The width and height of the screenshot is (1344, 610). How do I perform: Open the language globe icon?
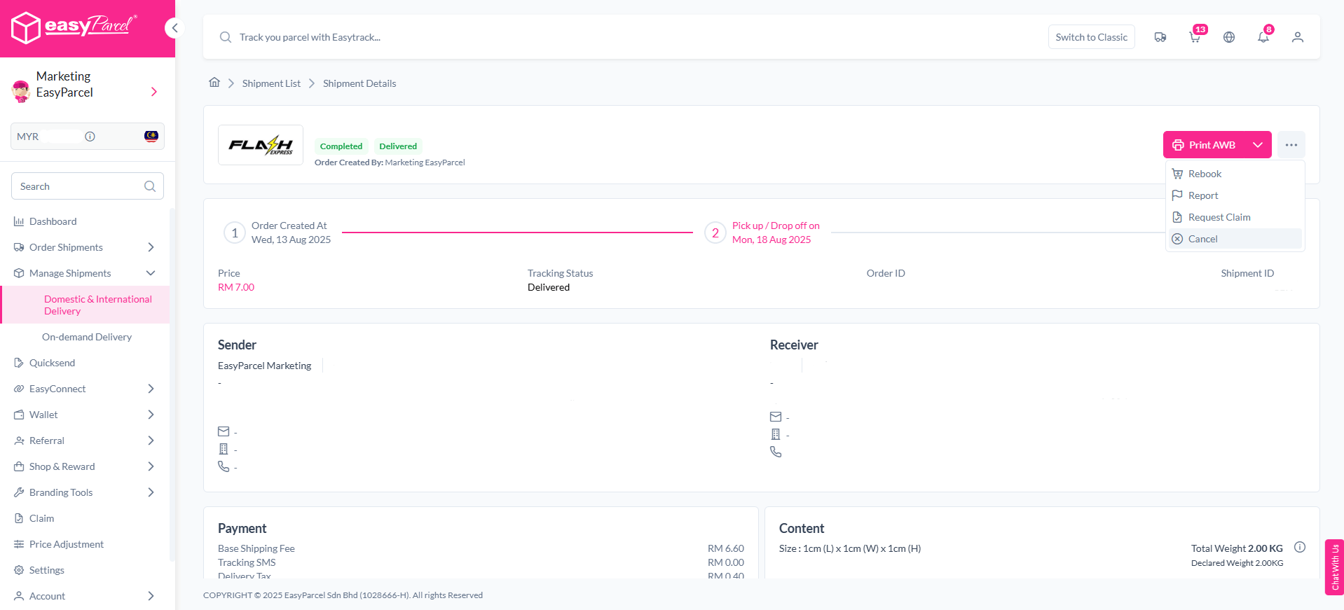1229,37
